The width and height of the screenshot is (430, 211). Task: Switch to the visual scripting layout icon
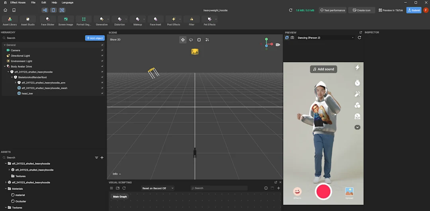coord(45,10)
